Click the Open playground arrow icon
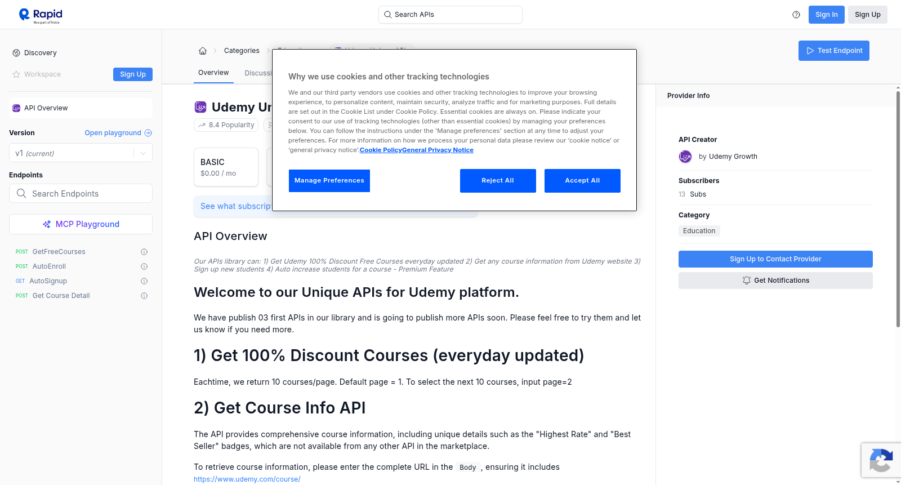Image resolution: width=901 pixels, height=485 pixels. (x=148, y=133)
